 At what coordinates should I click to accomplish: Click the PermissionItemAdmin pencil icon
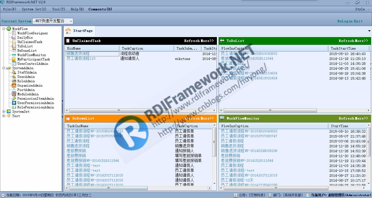tap(14, 99)
